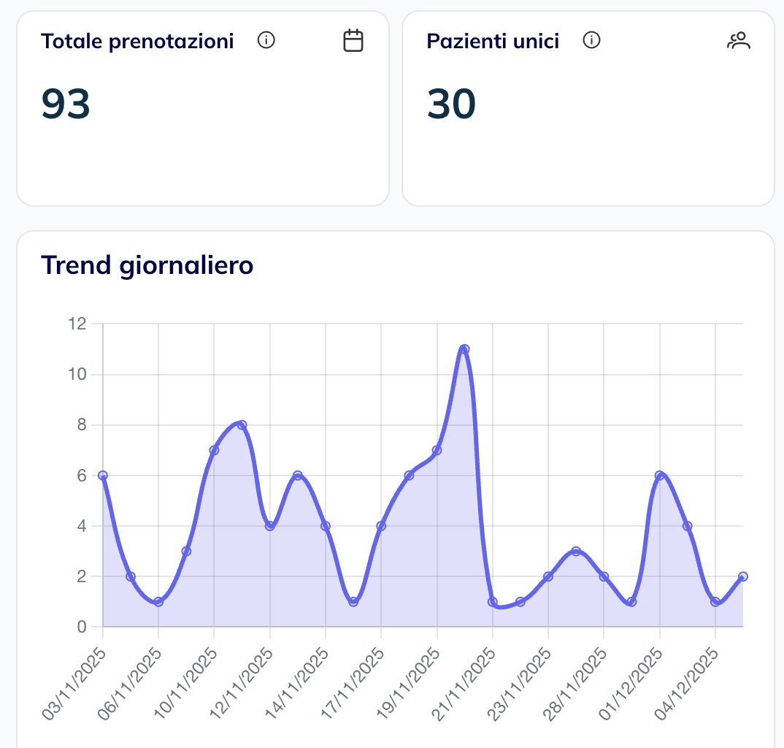Click the Totale prenotazioni card title

pos(137,41)
